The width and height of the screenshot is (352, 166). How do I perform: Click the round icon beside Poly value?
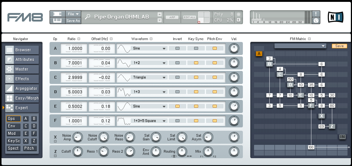tap(238, 14)
